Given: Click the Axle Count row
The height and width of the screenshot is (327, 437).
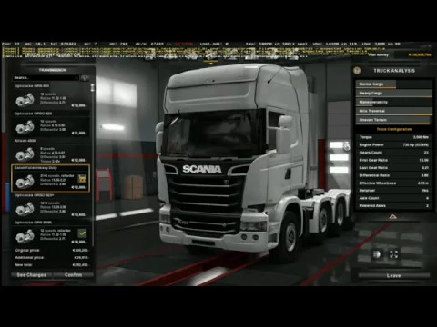Looking at the screenshot, I should [394, 198].
